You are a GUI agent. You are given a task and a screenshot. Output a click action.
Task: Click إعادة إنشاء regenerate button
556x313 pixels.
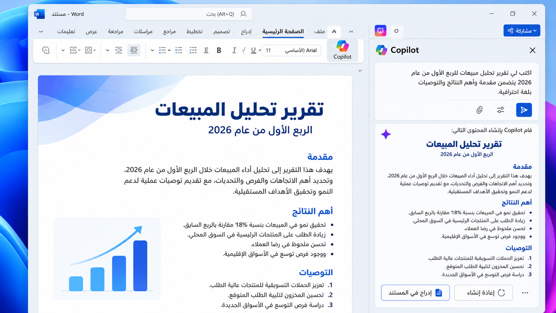point(483,293)
